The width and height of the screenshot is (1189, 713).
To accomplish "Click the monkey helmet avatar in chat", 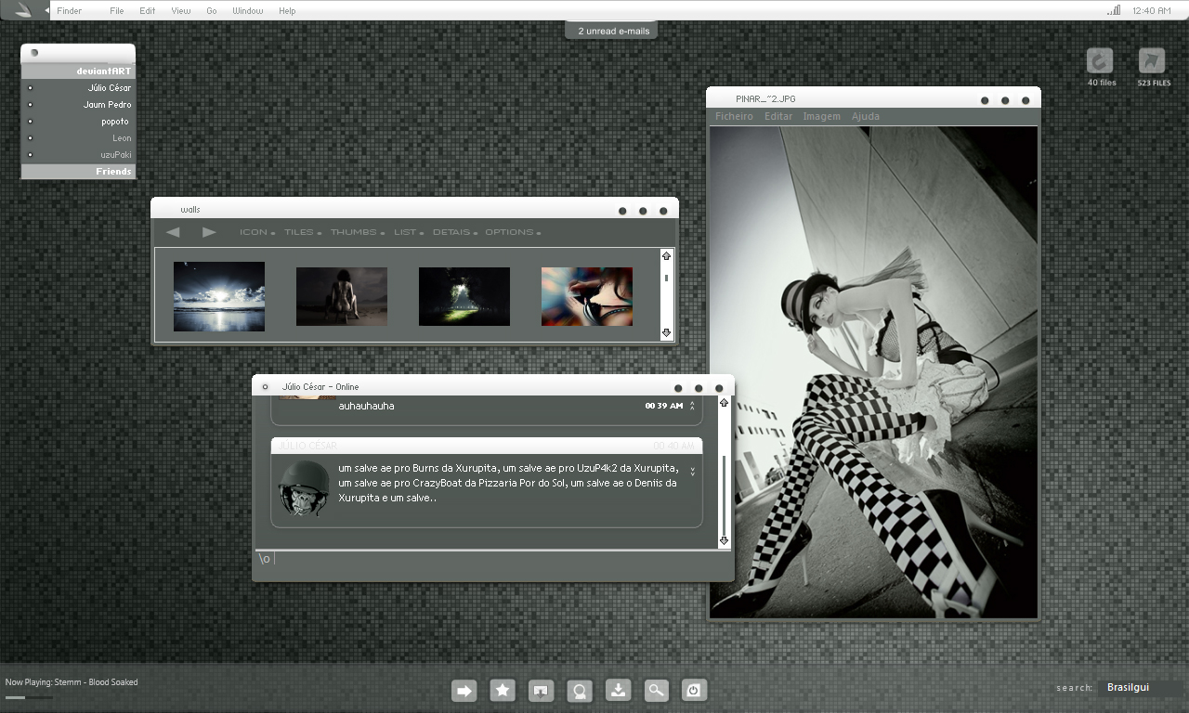I will pyautogui.click(x=304, y=488).
